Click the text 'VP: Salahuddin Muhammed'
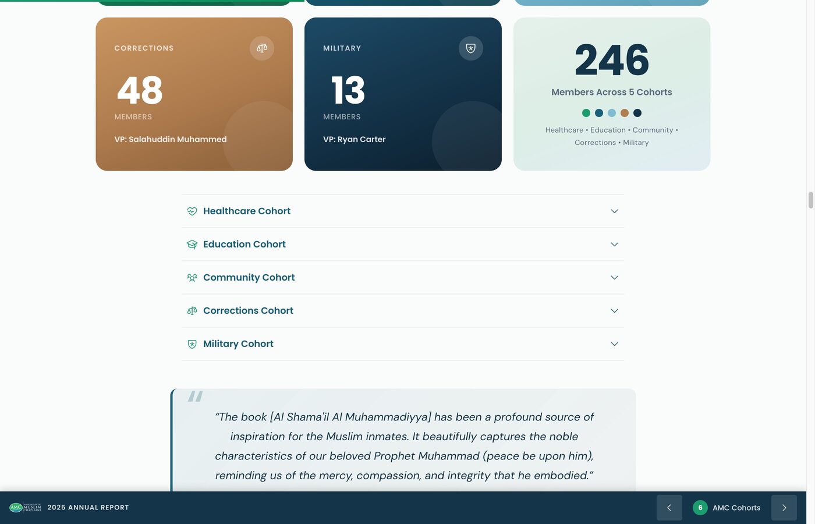The height and width of the screenshot is (524, 815). pyautogui.click(x=171, y=139)
